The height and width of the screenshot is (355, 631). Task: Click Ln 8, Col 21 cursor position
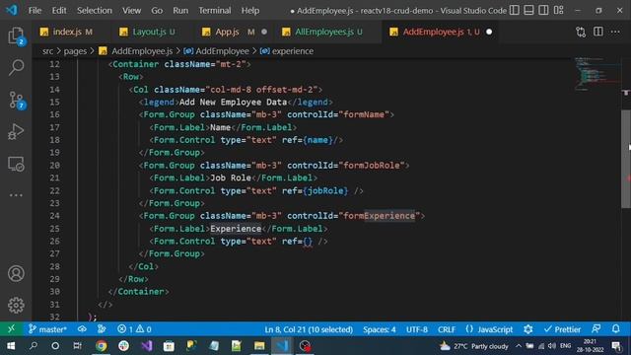pos(309,329)
